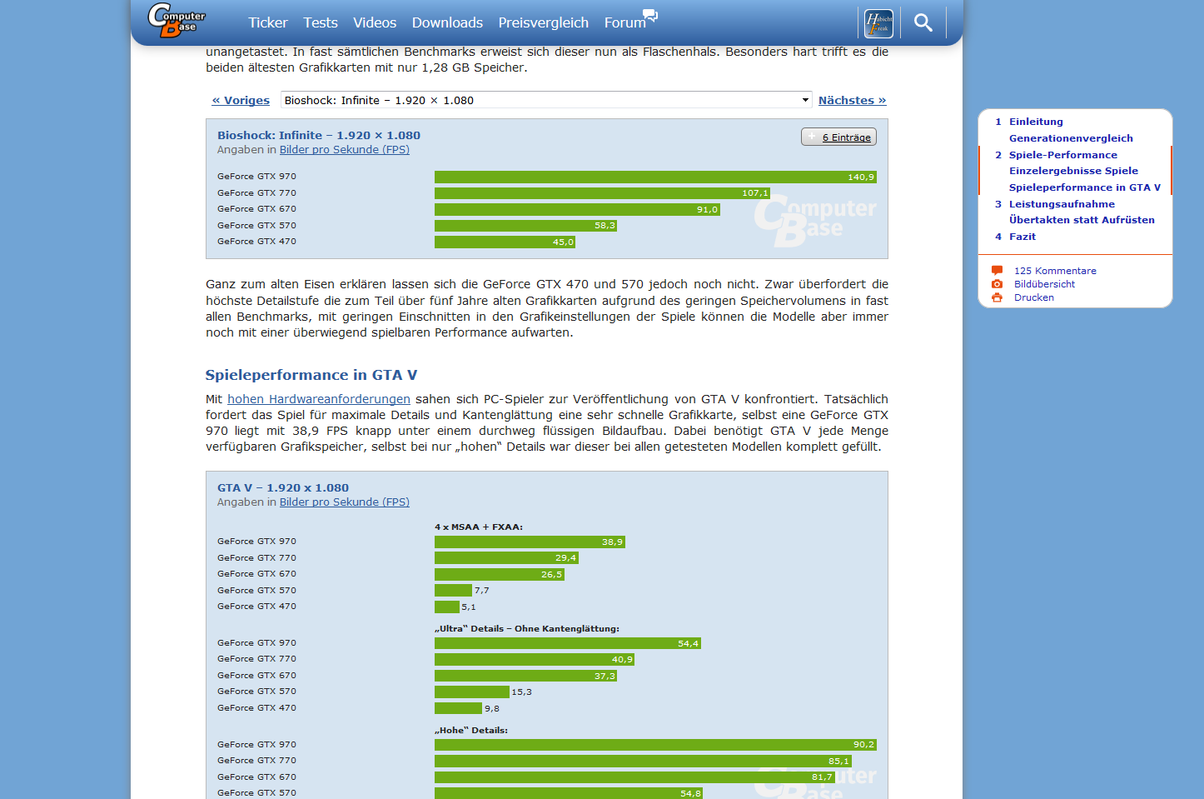The image size is (1204, 799).
Task: Click the Nächstes » link
Action: (852, 100)
